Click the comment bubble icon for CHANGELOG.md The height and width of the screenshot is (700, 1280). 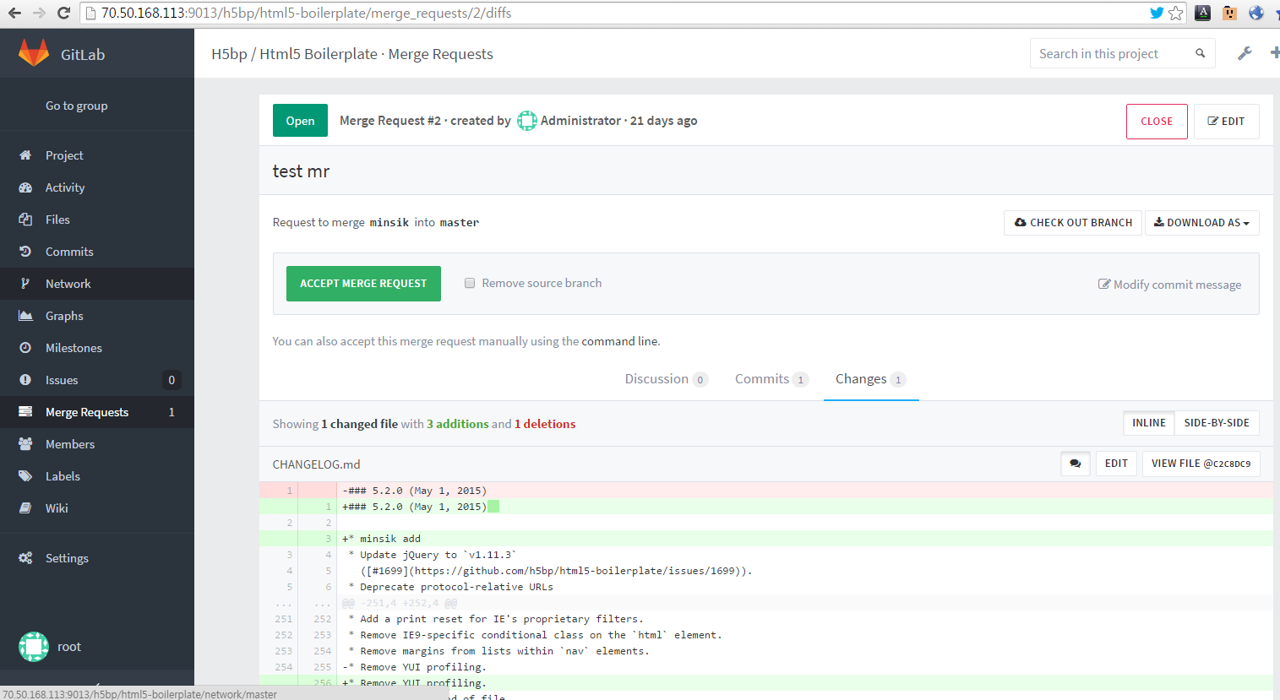coord(1075,464)
